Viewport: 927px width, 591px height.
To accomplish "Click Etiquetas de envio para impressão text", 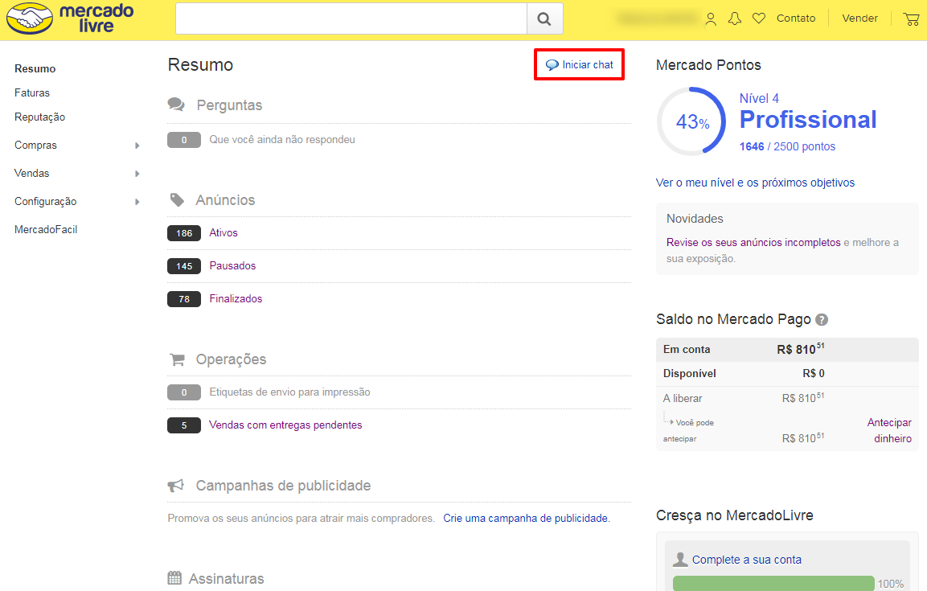I will [289, 392].
